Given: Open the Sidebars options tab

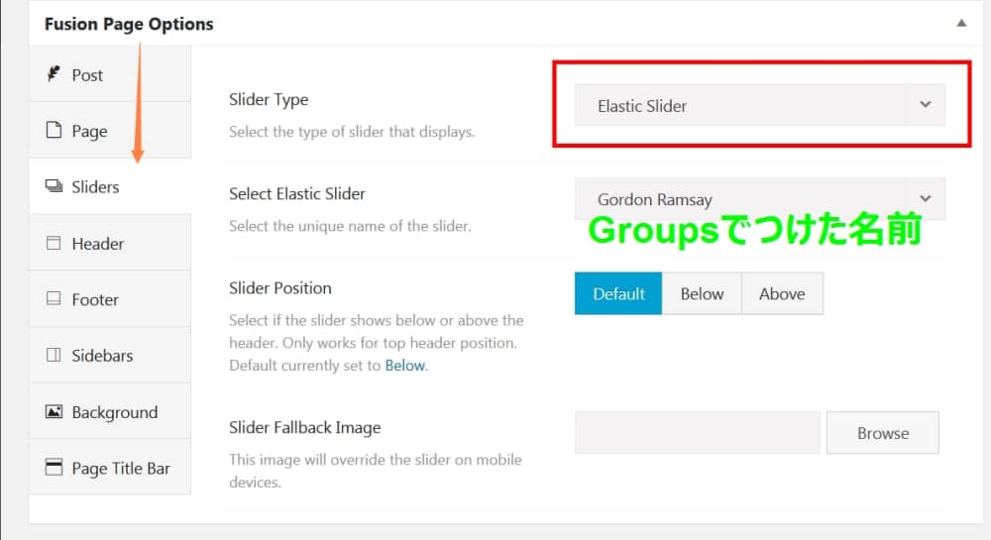Looking at the screenshot, I should coord(102,356).
